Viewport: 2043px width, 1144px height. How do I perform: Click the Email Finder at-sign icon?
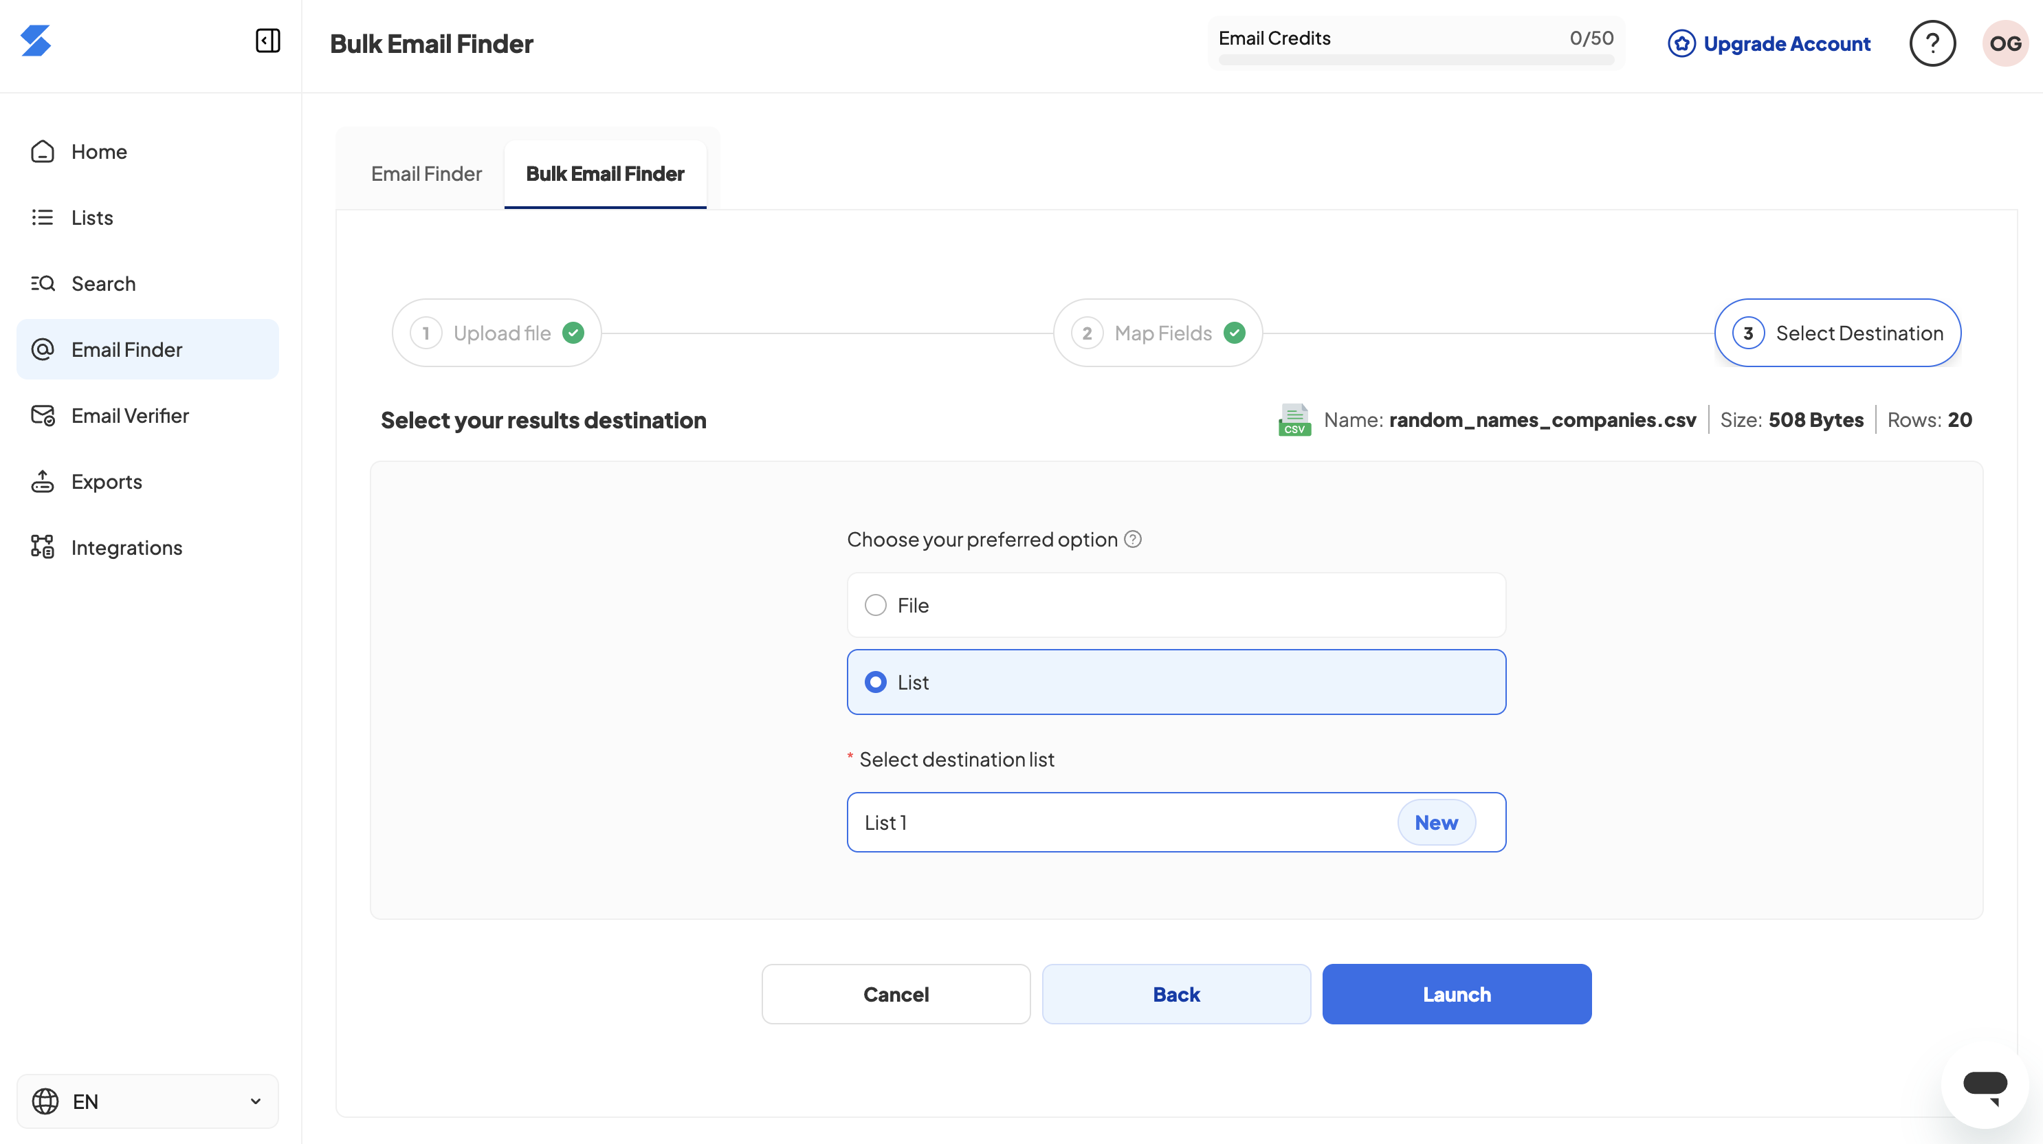[42, 349]
